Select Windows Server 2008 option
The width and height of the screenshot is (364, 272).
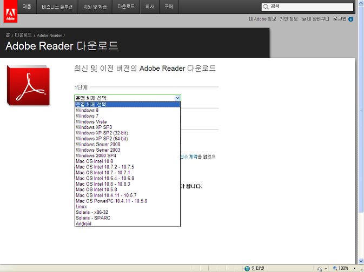128,144
